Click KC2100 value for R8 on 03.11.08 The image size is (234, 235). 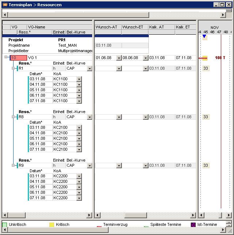(65, 127)
